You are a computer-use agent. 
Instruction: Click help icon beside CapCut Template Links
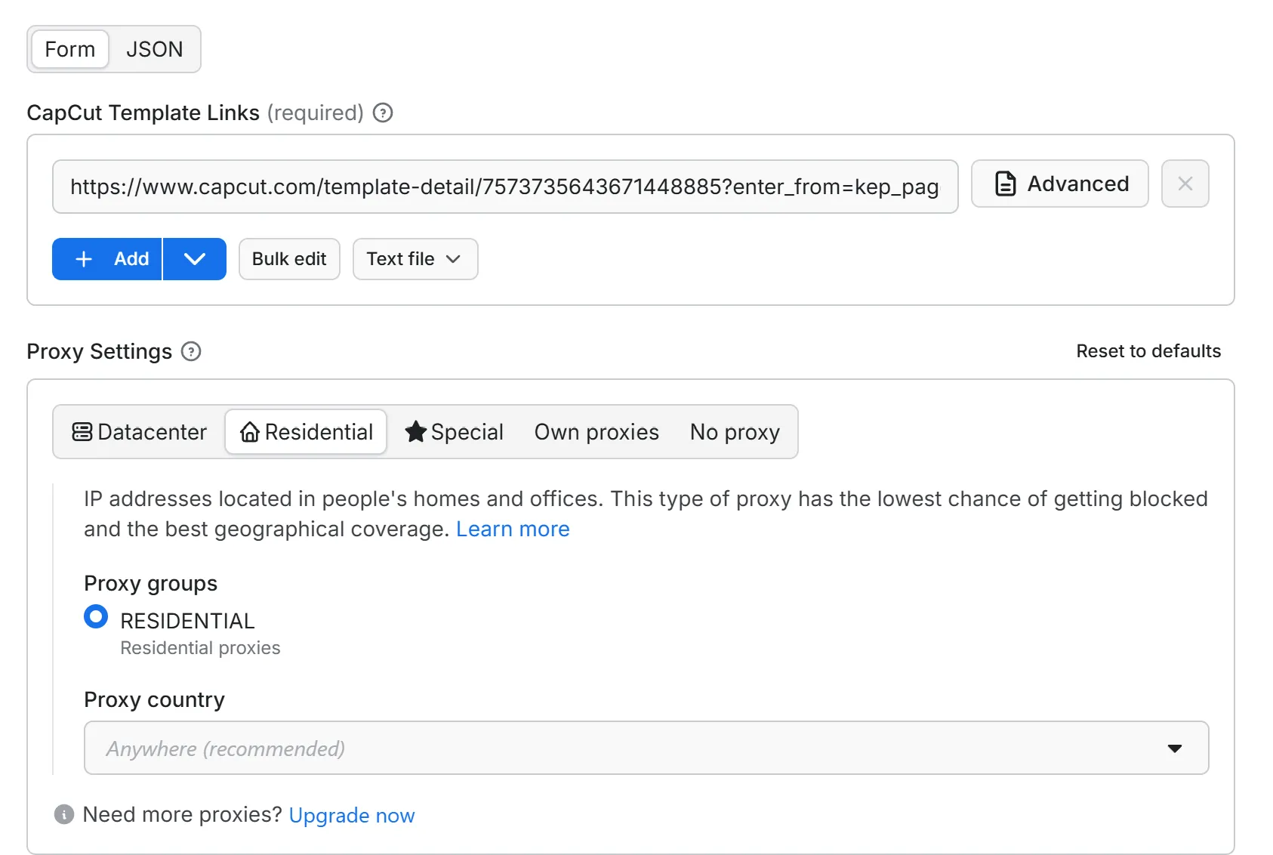point(383,113)
